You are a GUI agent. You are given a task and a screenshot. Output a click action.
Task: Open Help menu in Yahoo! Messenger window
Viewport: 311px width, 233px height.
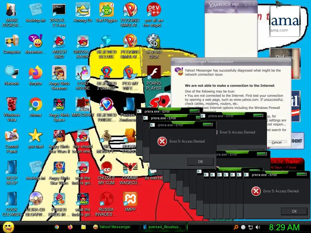[x=231, y=10]
